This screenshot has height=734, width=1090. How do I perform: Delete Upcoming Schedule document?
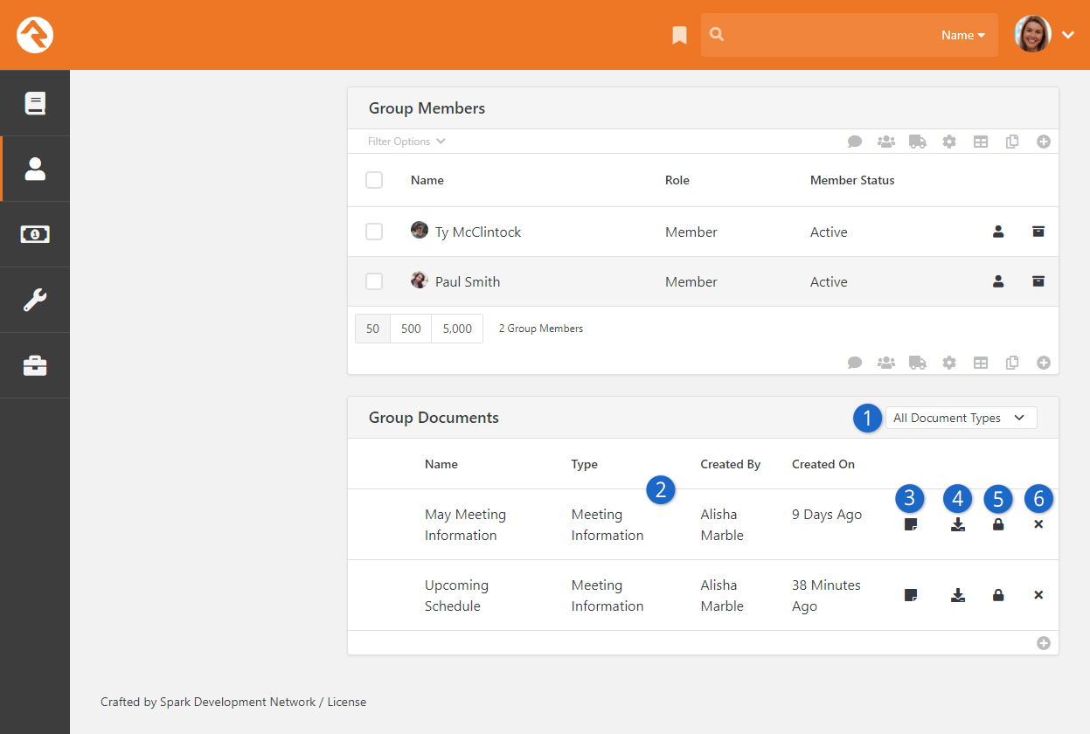[x=1038, y=595]
